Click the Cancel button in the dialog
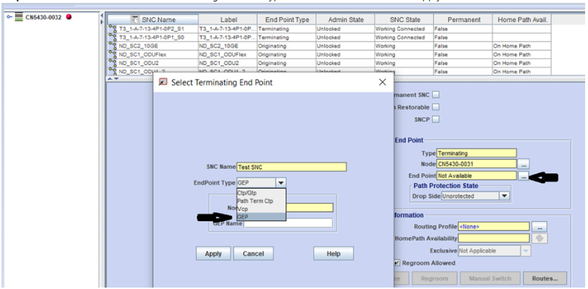Screen dimensions: 588x289 254,254
